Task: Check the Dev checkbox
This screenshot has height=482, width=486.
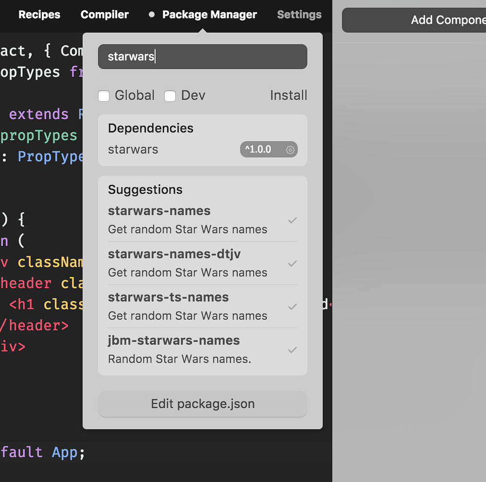Action: tap(170, 96)
